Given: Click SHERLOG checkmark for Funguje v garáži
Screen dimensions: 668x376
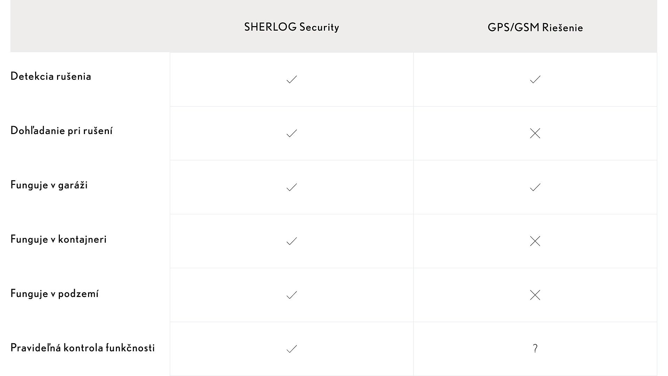Looking at the screenshot, I should tap(292, 187).
